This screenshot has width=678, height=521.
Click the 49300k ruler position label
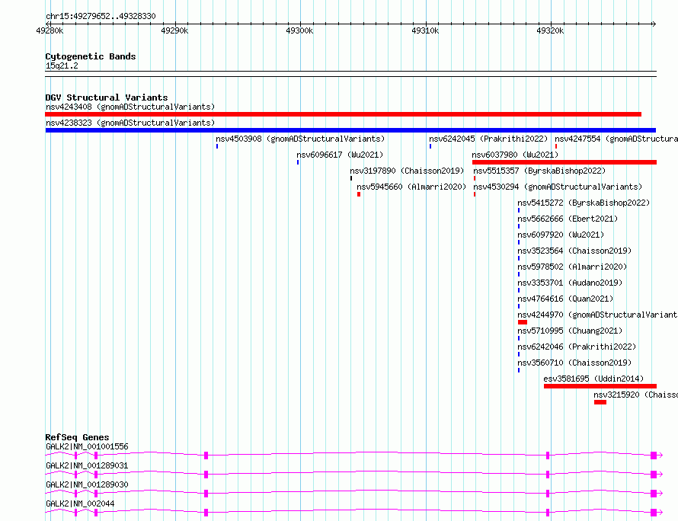coord(299,30)
